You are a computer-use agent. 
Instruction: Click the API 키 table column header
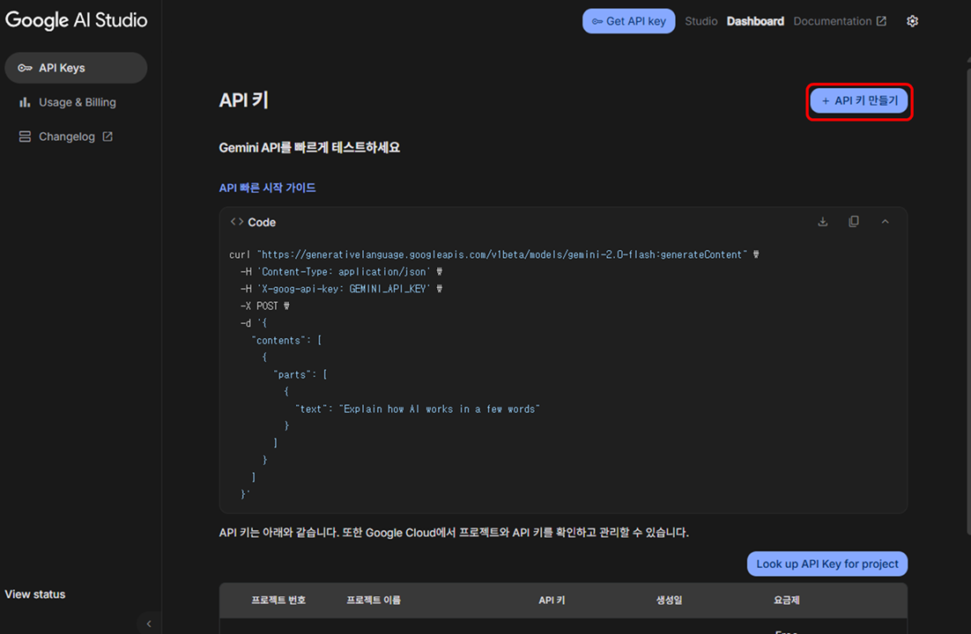coord(552,600)
